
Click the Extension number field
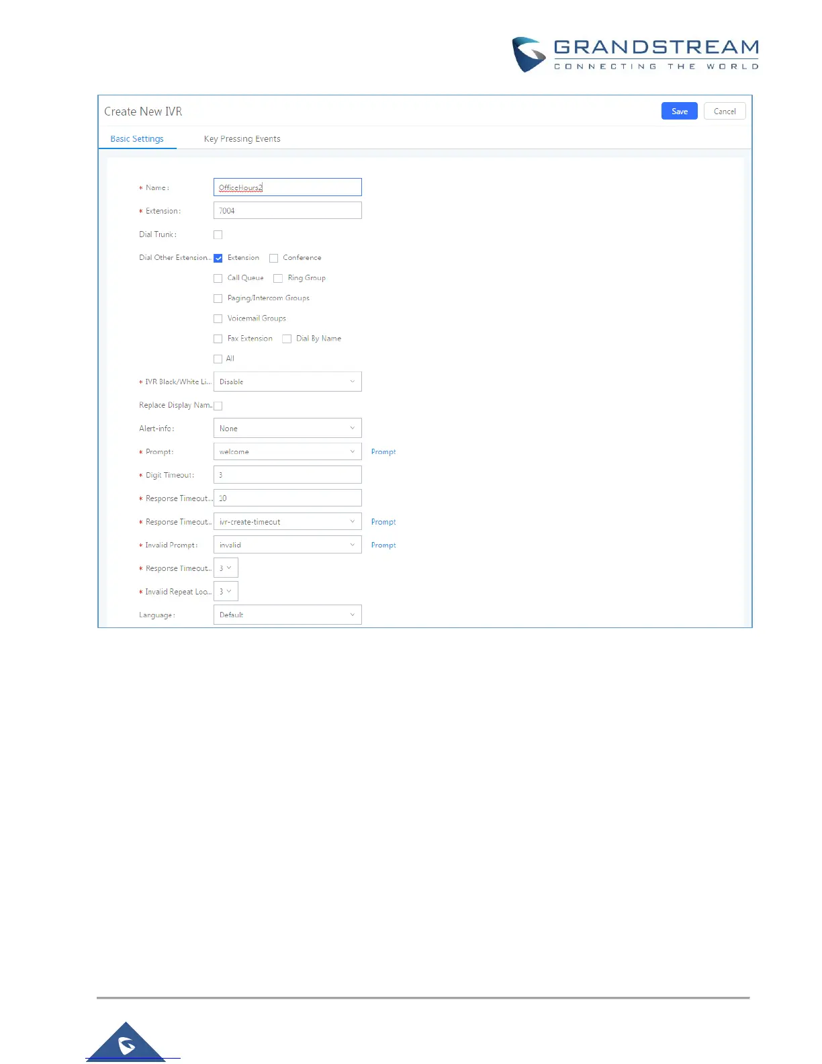(287, 211)
